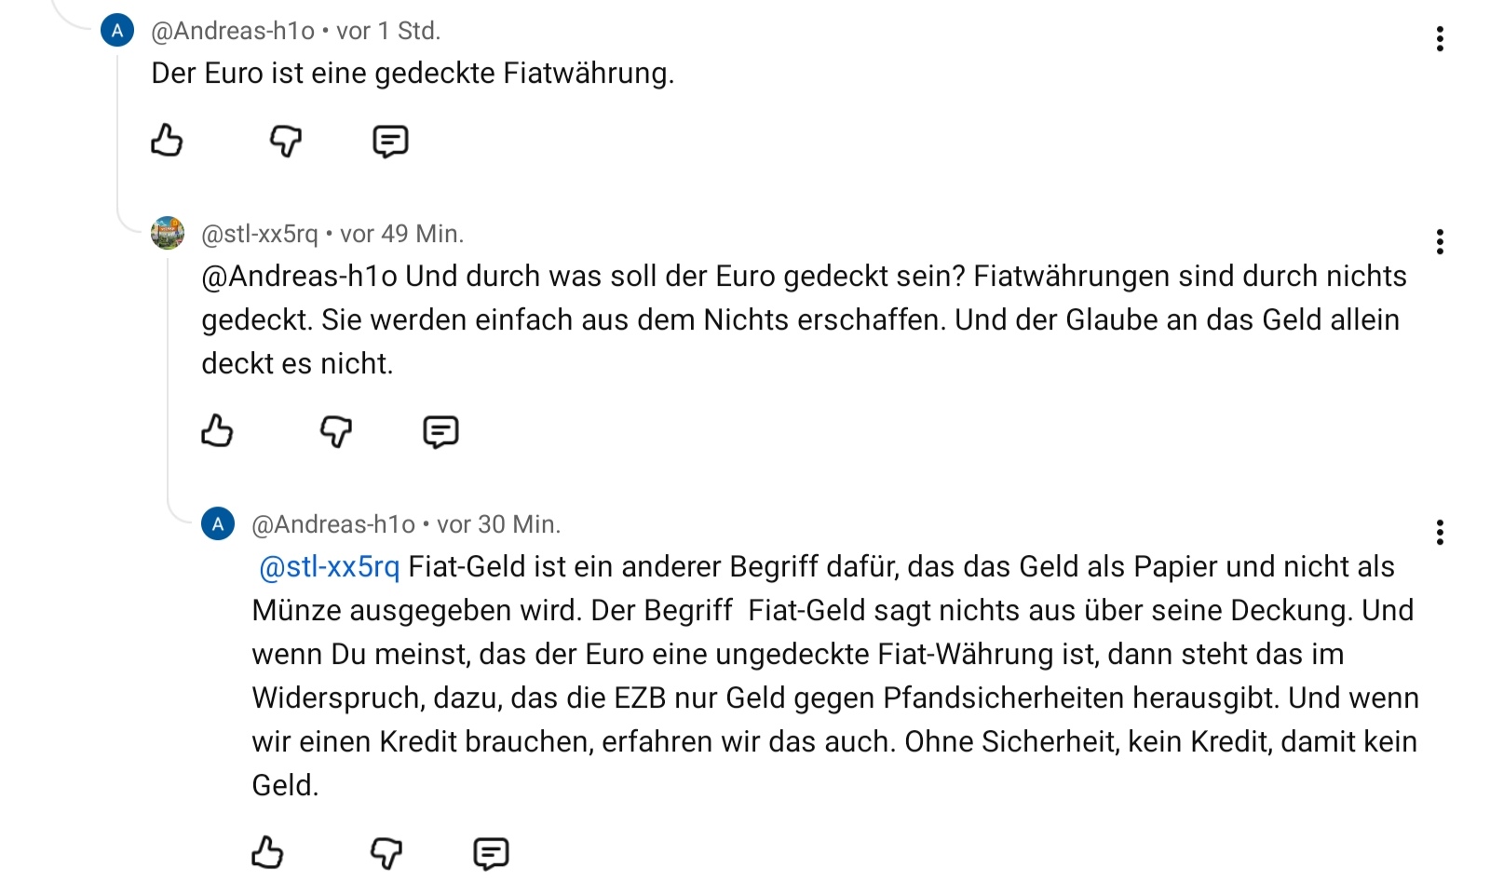Screen dimensions: 1490x894
Task: Open options menu for the first comment
Action: point(1440,39)
